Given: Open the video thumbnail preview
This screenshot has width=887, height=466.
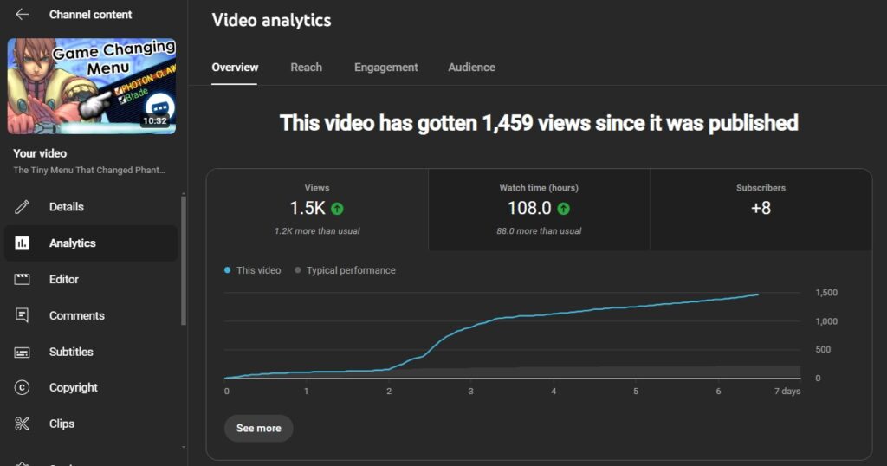Looking at the screenshot, I should (x=91, y=86).
